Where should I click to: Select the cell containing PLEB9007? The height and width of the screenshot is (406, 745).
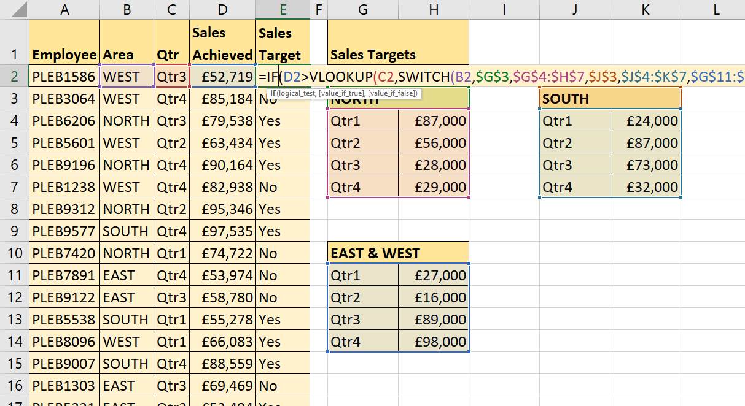(x=64, y=364)
